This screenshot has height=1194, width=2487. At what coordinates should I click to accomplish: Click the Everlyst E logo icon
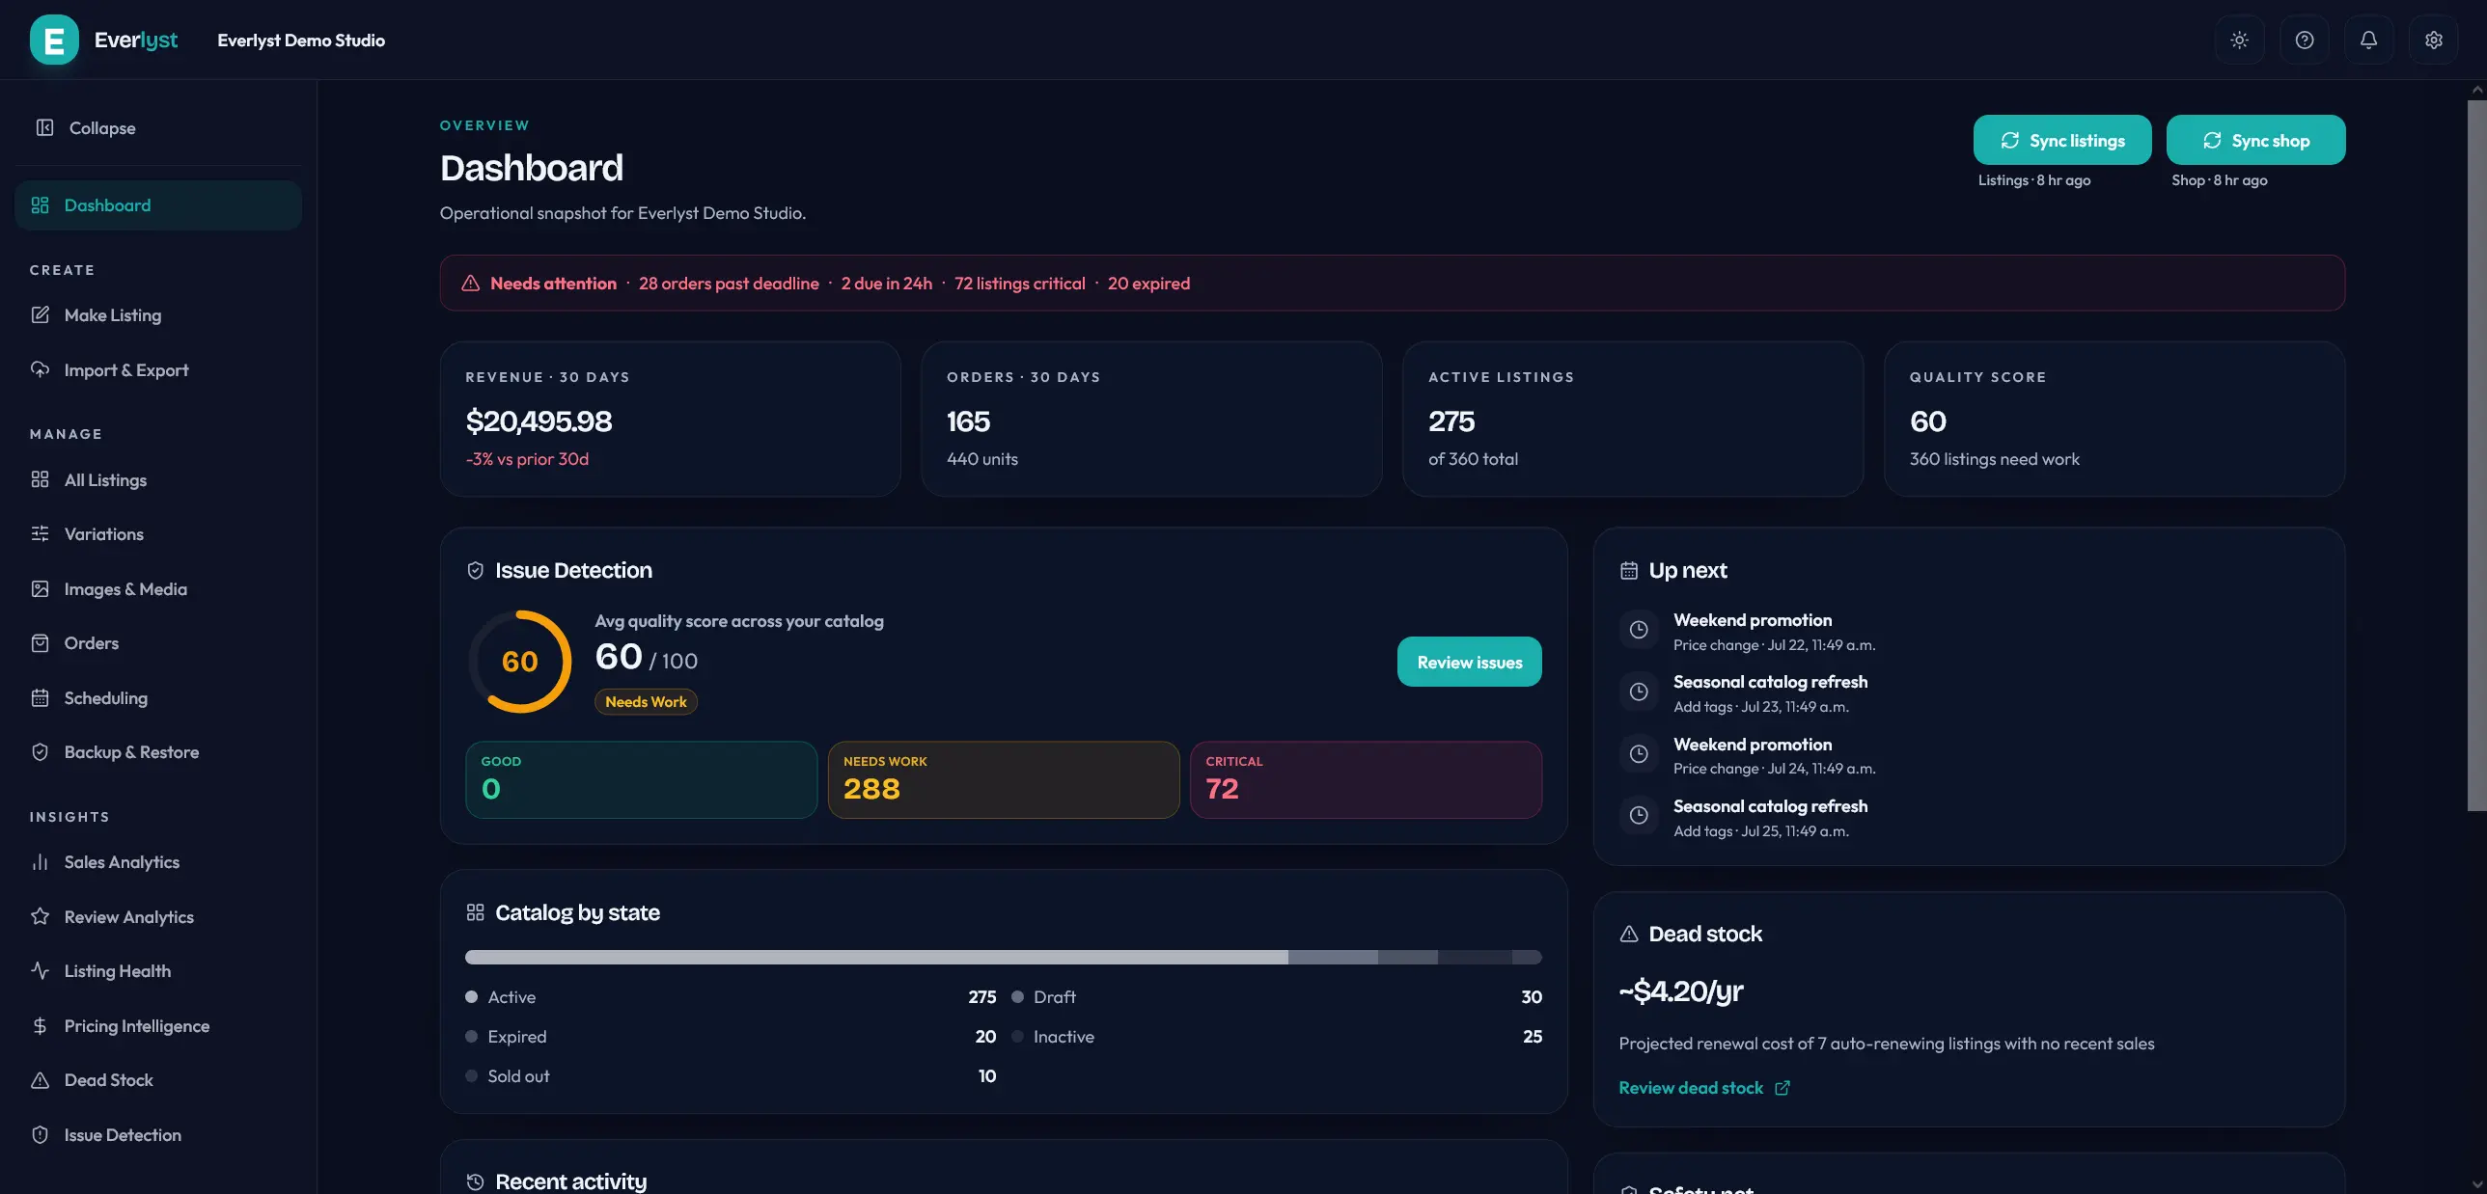[x=54, y=40]
